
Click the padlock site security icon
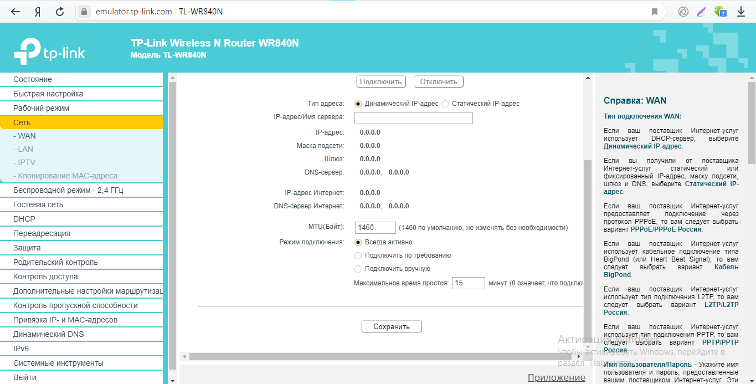pos(84,12)
